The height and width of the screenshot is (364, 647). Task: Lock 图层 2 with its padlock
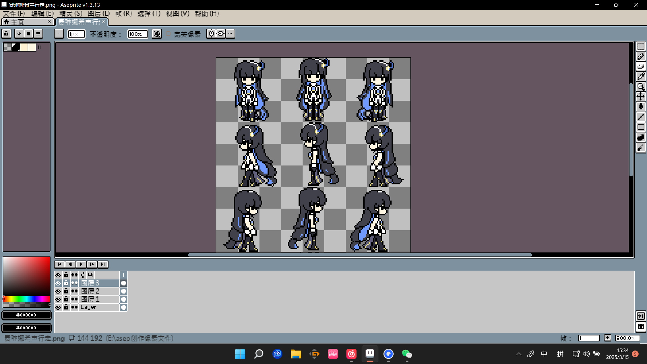66,291
